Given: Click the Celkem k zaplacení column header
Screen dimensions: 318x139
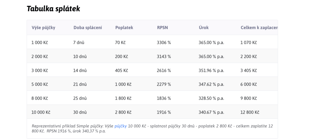Looking at the screenshot, I should 259,28.
